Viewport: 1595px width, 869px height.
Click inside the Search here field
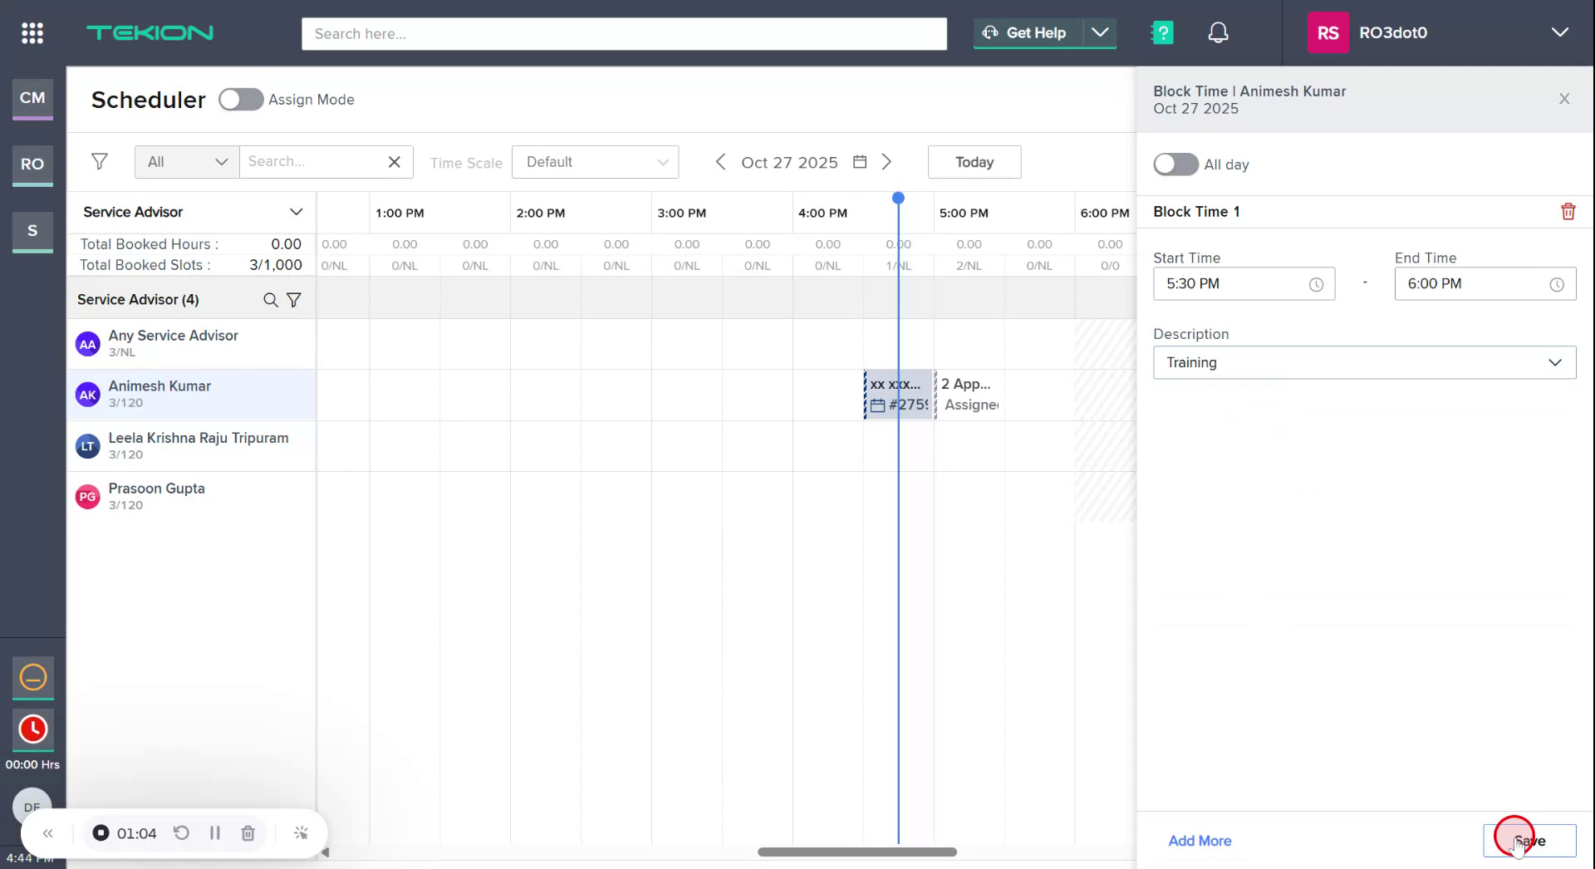click(x=623, y=34)
